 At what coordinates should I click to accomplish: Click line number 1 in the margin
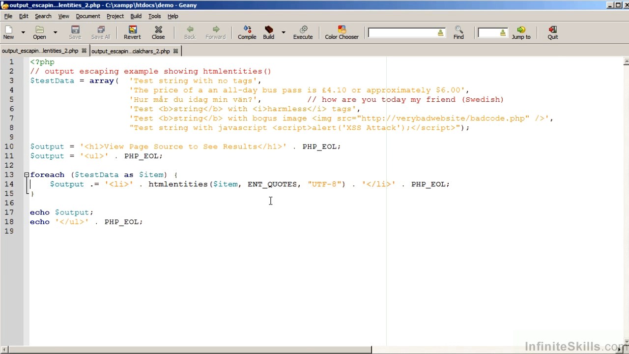(x=11, y=62)
